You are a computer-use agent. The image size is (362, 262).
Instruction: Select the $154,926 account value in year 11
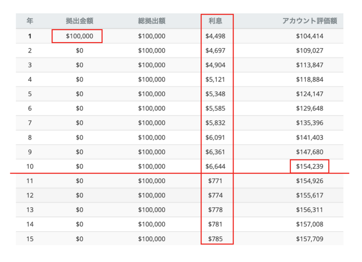(310, 181)
